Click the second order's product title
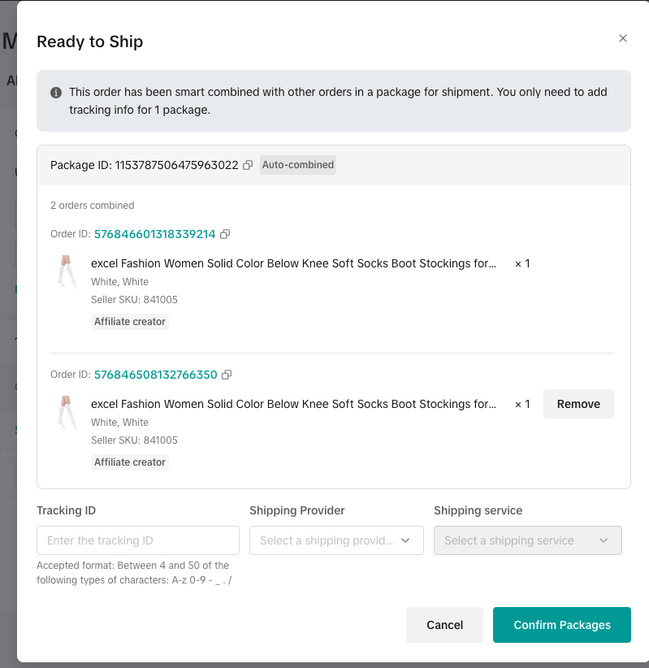 point(293,404)
